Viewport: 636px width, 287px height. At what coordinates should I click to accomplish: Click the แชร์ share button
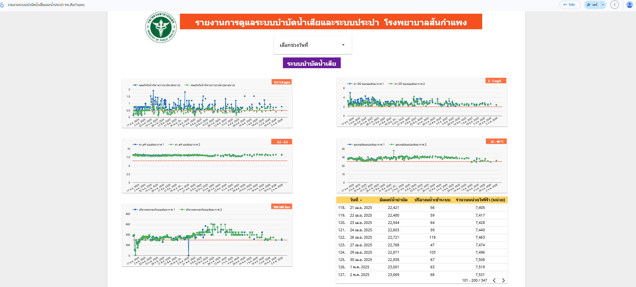point(592,5)
